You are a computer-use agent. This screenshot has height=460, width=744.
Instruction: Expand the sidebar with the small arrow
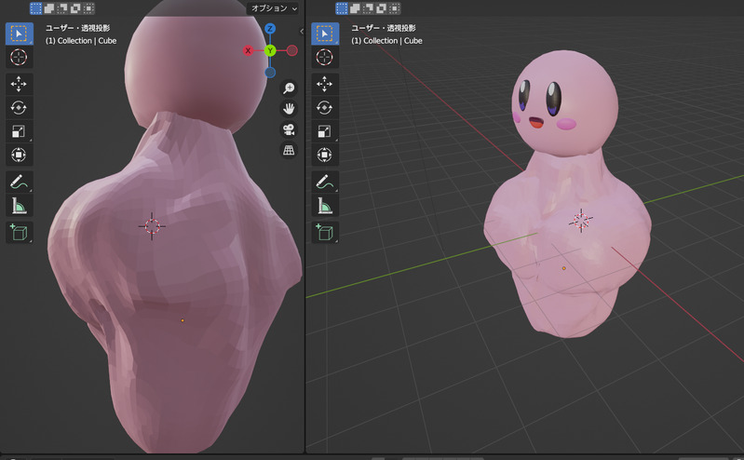tap(302, 32)
